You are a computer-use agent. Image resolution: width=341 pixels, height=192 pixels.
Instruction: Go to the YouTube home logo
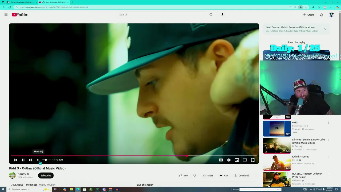(x=20, y=15)
